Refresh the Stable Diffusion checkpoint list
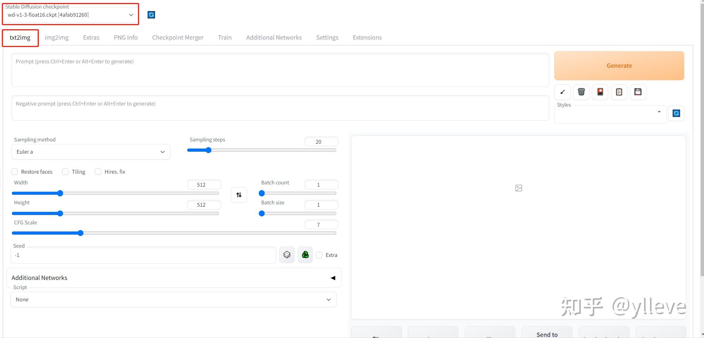The image size is (704, 338). (151, 15)
